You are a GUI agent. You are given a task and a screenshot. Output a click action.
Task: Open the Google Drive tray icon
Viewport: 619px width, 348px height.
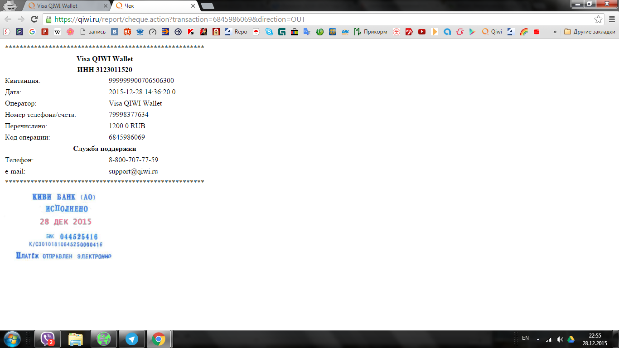(571, 339)
